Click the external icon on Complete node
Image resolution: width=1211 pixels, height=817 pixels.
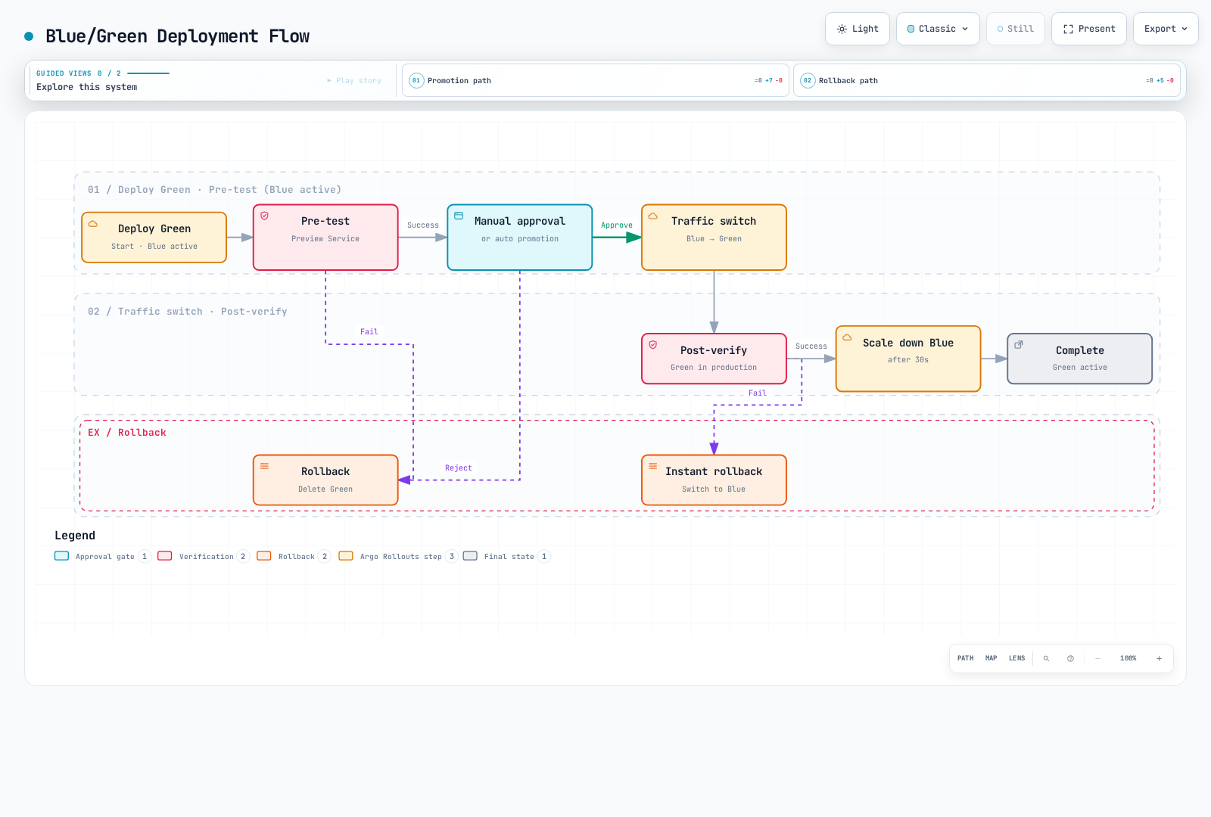1019,344
